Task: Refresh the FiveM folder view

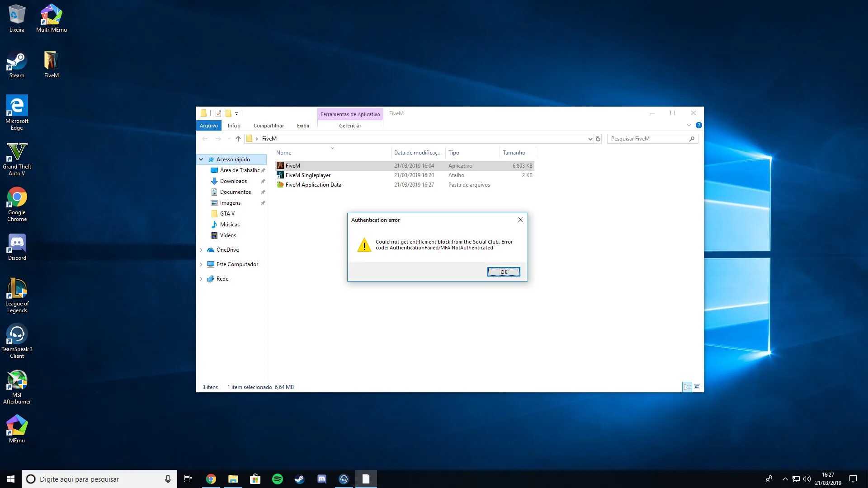Action: pyautogui.click(x=598, y=139)
